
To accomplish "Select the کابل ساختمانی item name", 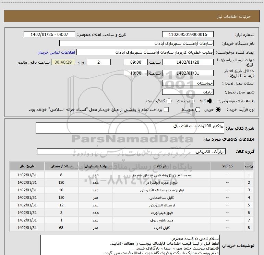I will 161,198.
